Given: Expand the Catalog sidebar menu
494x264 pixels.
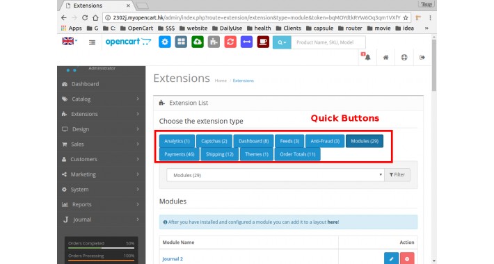Looking at the screenshot, I should (102, 99).
